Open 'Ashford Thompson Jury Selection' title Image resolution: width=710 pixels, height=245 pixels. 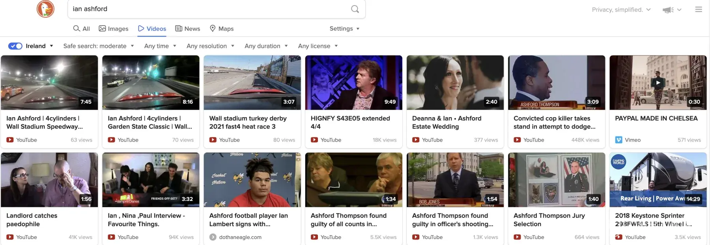click(x=549, y=220)
